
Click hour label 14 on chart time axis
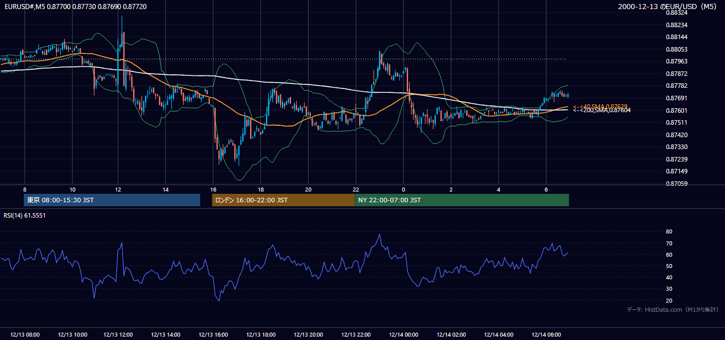click(166, 189)
